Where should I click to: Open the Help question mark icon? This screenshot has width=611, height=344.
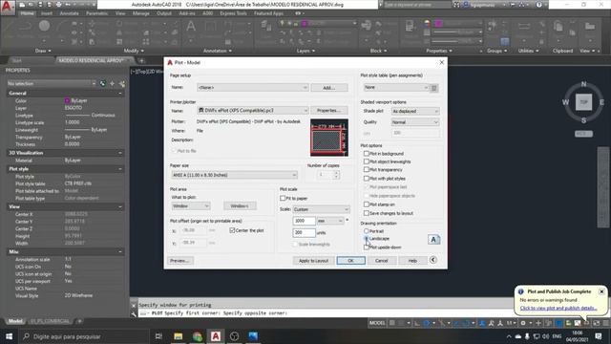pos(538,5)
